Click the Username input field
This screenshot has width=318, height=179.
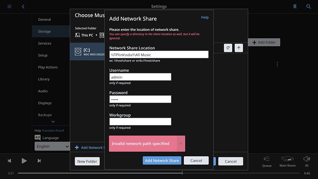[140, 77]
